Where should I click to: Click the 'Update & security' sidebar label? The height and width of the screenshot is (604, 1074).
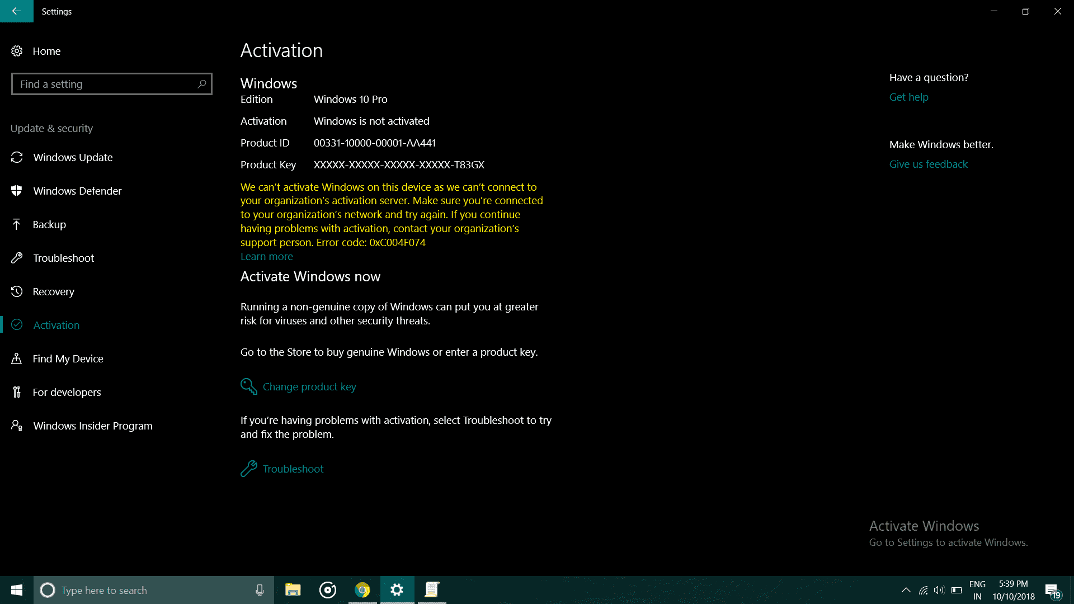point(51,128)
